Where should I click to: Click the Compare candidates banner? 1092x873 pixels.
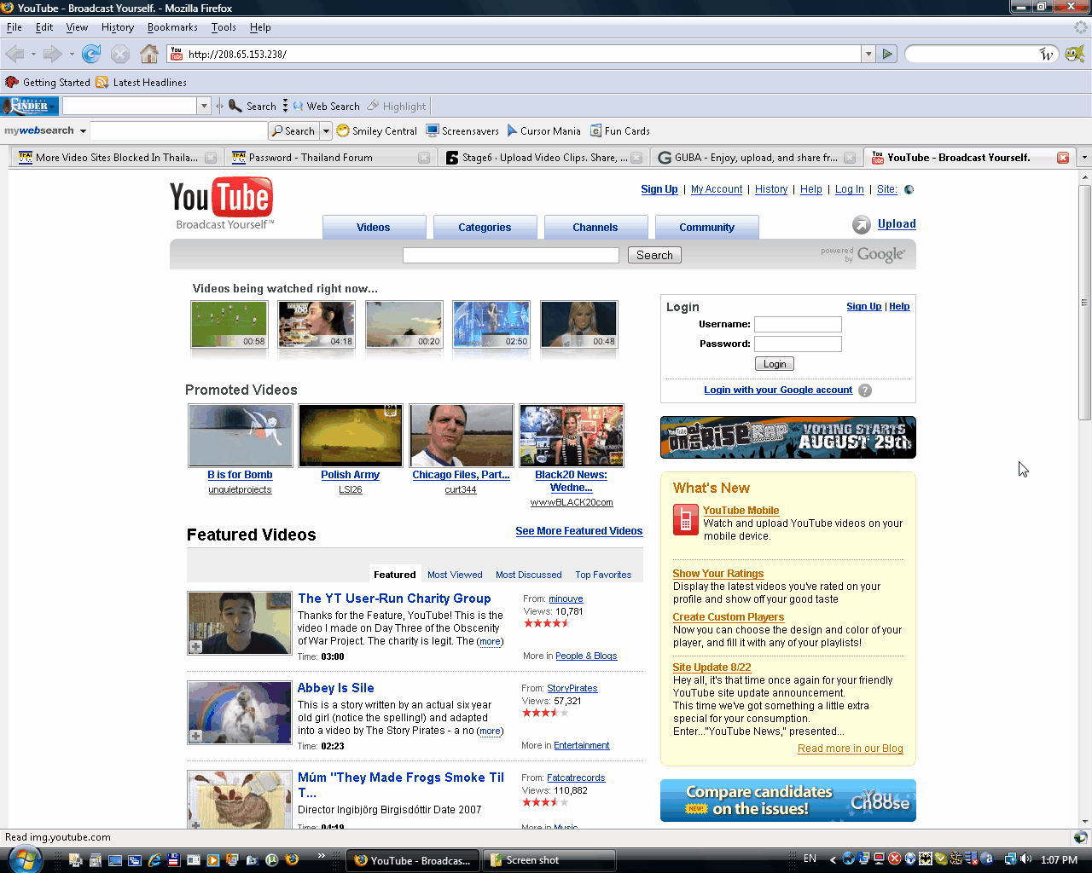point(788,801)
